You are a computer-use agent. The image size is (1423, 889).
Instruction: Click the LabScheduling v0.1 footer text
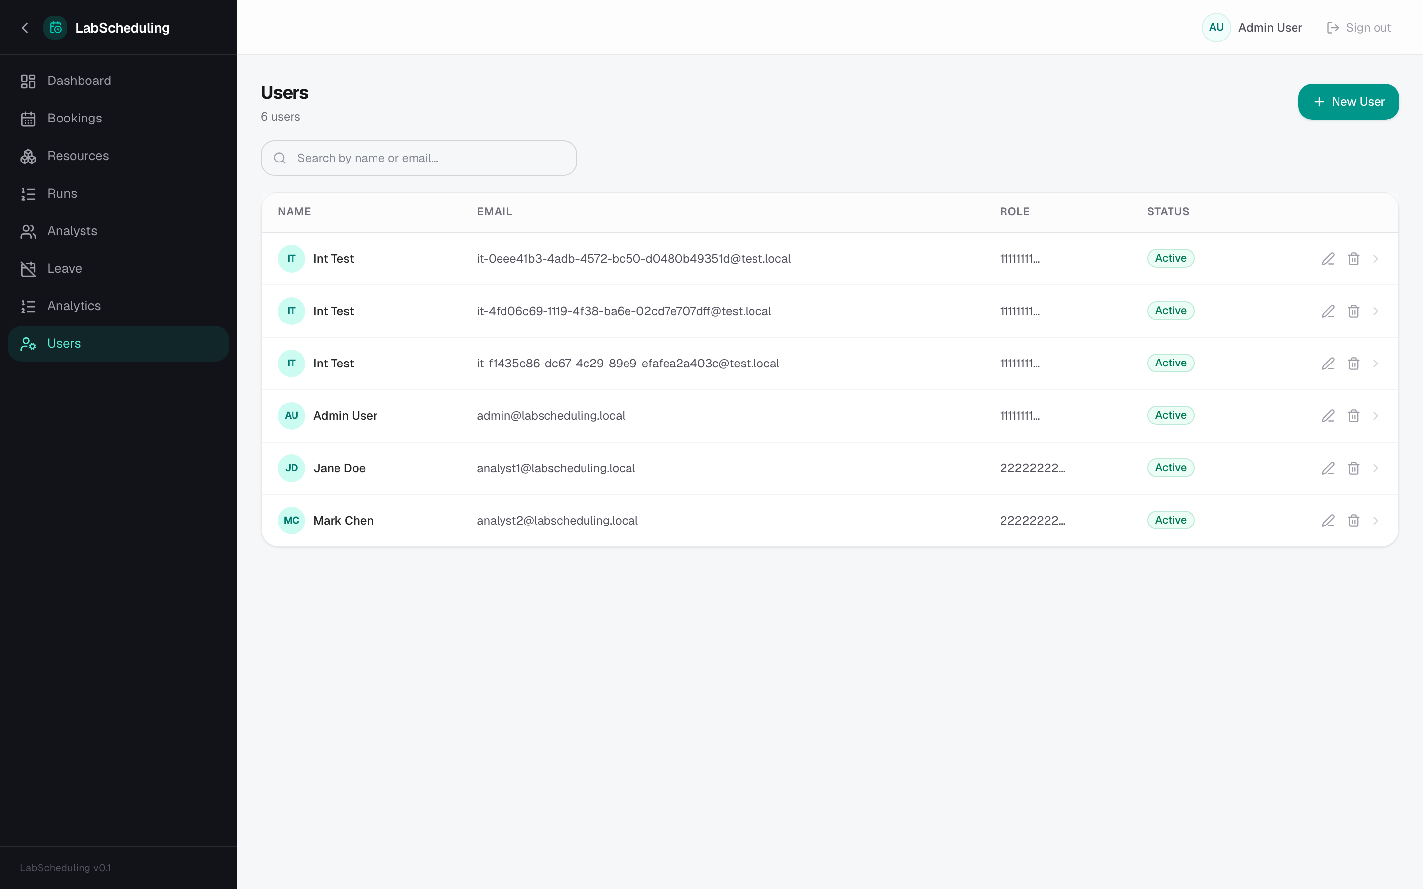(x=65, y=868)
